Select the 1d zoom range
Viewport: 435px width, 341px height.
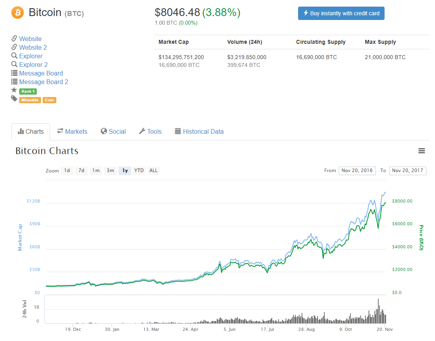pyautogui.click(x=67, y=170)
